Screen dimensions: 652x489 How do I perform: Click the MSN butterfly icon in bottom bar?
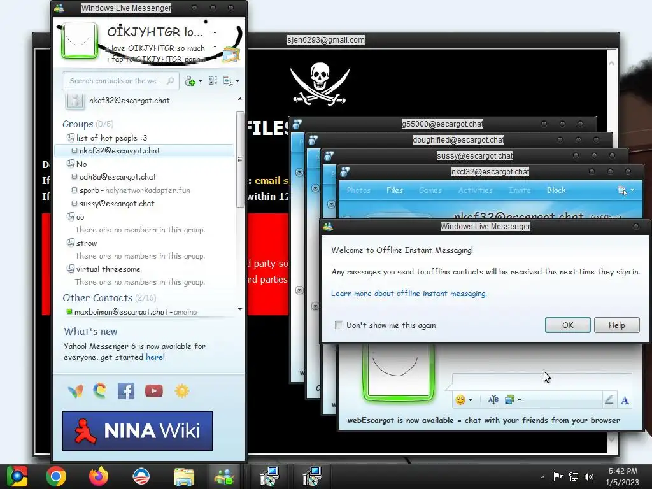coord(75,391)
